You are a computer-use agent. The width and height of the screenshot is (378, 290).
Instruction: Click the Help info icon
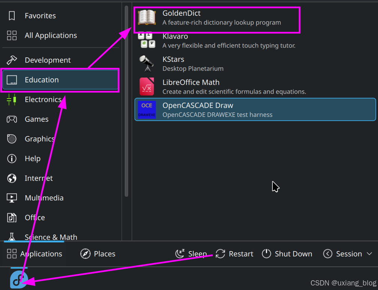[12, 158]
